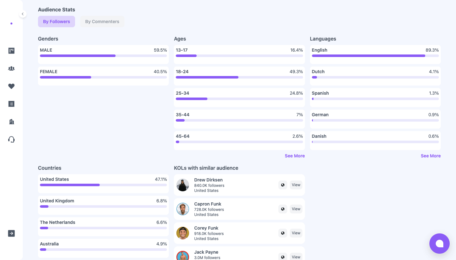
Task: Click the headset support icon
Action: tap(11, 139)
